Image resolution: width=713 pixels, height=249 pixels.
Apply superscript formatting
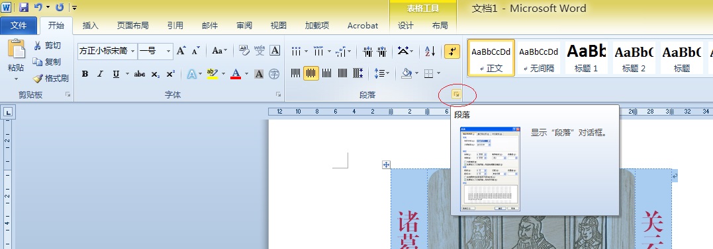pos(171,74)
